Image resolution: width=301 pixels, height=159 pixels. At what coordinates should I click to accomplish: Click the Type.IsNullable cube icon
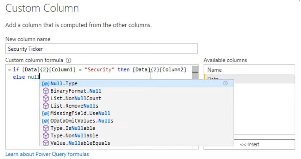pos(46,128)
